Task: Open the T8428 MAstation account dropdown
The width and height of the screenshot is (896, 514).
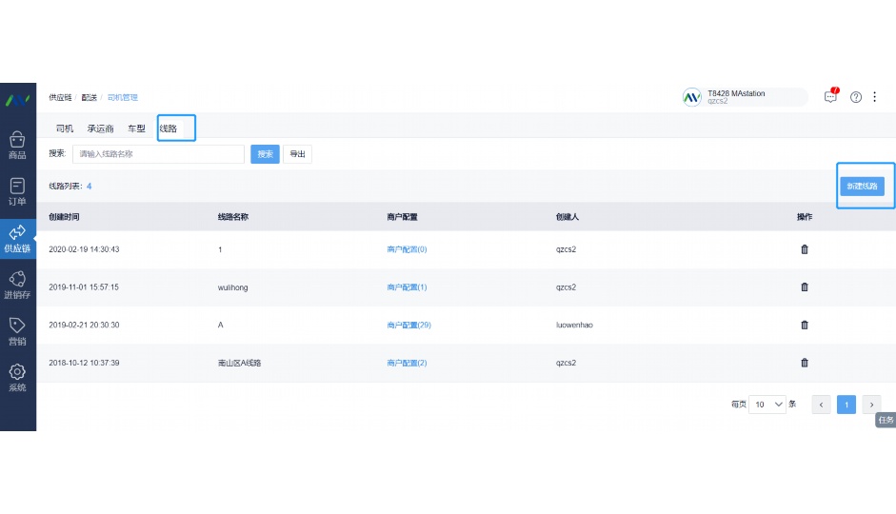Action: coord(745,97)
